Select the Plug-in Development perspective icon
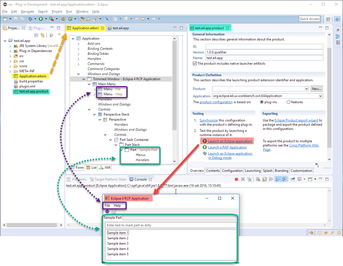 [337, 19]
